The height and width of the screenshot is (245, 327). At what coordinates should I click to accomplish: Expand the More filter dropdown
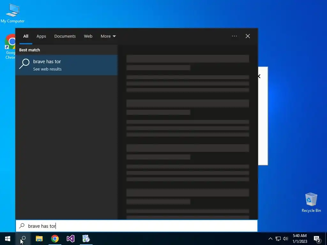[x=108, y=36]
